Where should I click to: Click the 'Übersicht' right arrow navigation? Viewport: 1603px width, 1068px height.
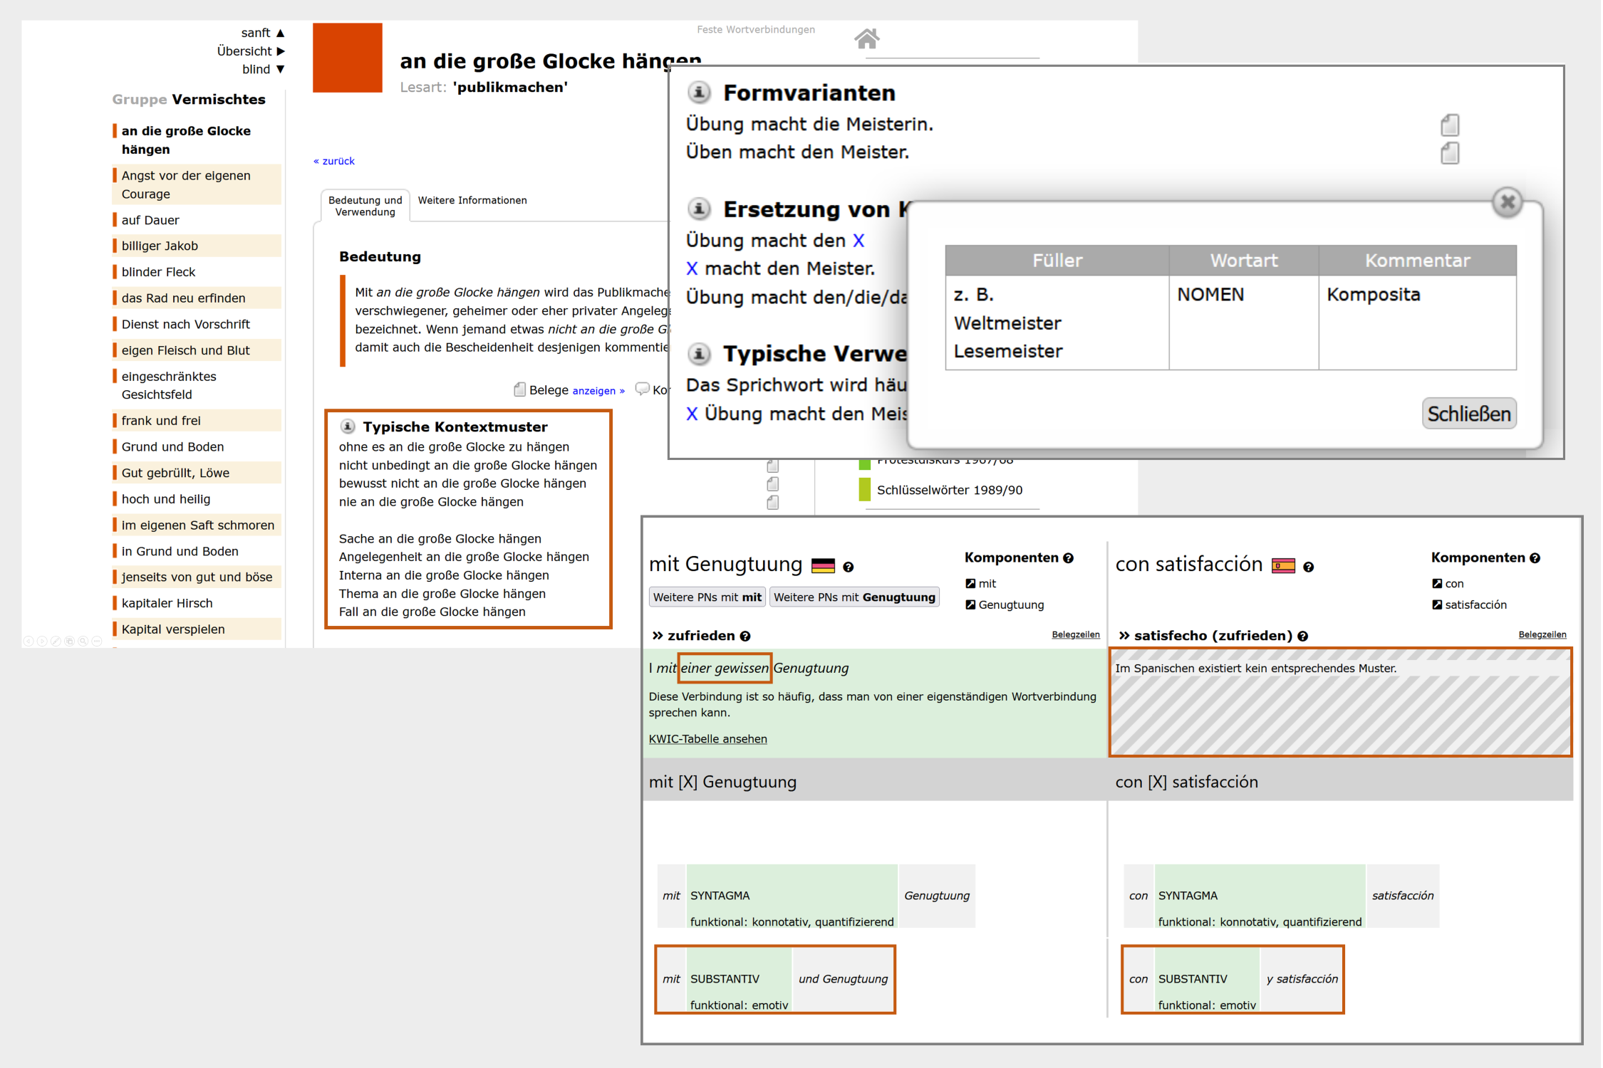click(x=280, y=51)
